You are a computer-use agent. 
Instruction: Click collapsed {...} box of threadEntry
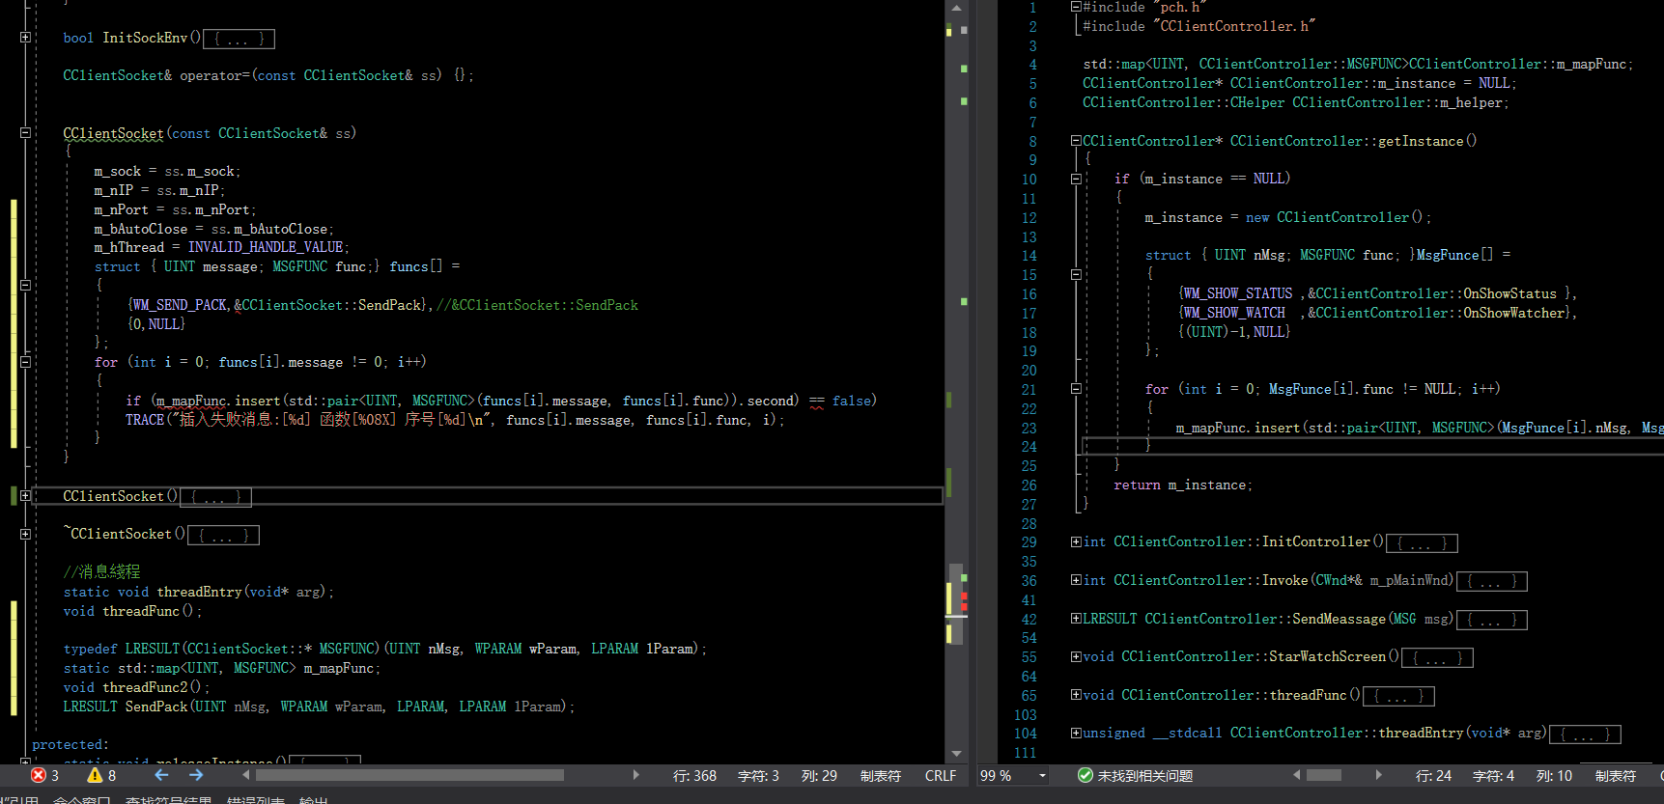pos(1585,735)
